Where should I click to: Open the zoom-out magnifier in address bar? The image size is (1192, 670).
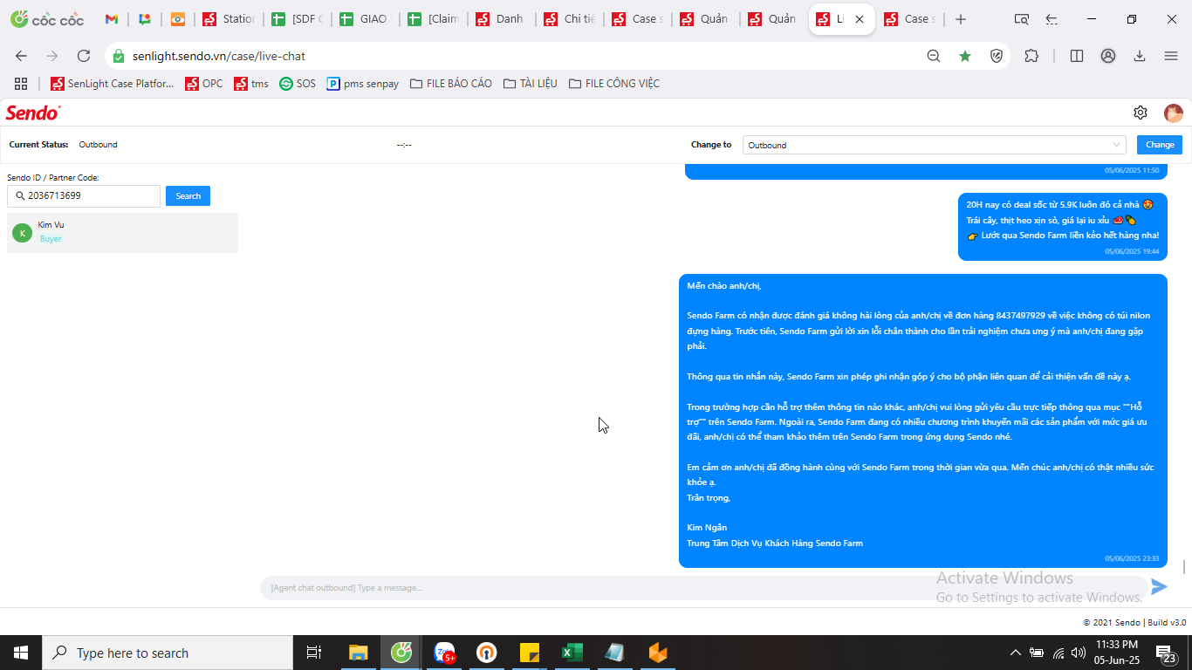[x=934, y=56]
